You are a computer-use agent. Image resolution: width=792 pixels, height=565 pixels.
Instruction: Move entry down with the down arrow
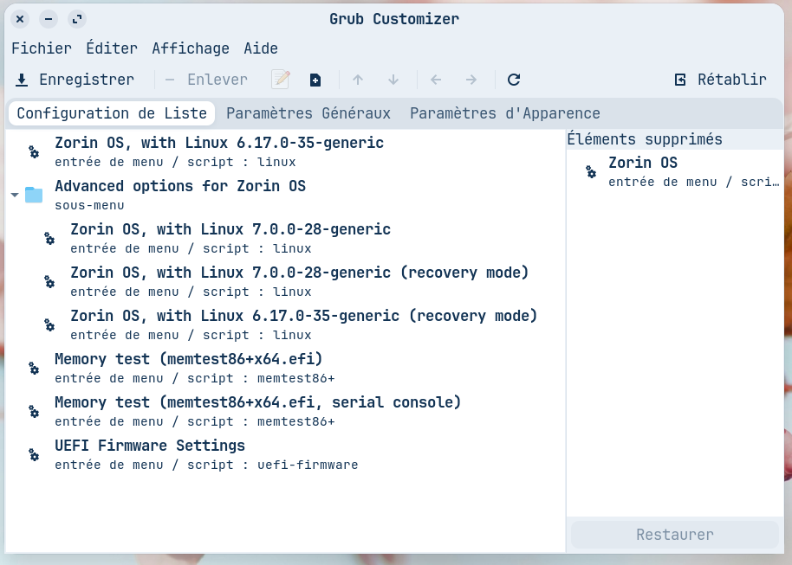393,80
